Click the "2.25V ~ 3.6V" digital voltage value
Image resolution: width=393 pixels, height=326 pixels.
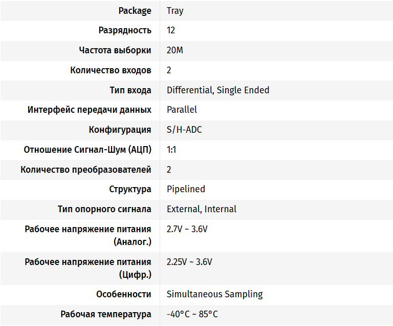[189, 262]
